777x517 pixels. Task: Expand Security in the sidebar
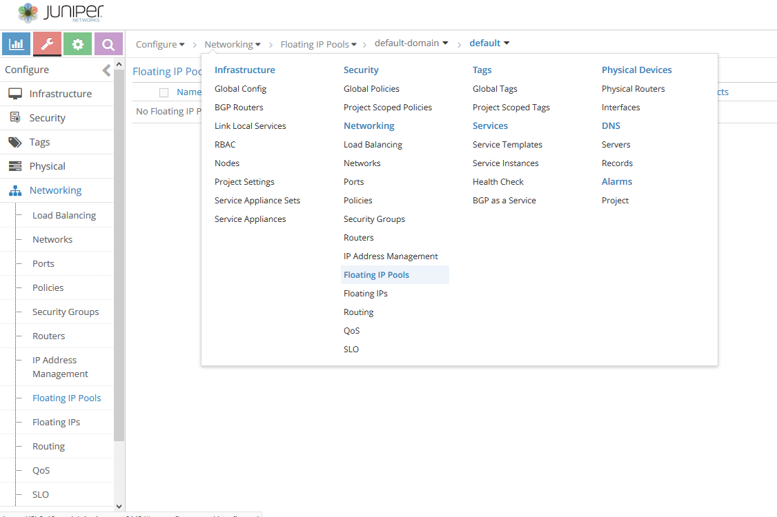(57, 118)
